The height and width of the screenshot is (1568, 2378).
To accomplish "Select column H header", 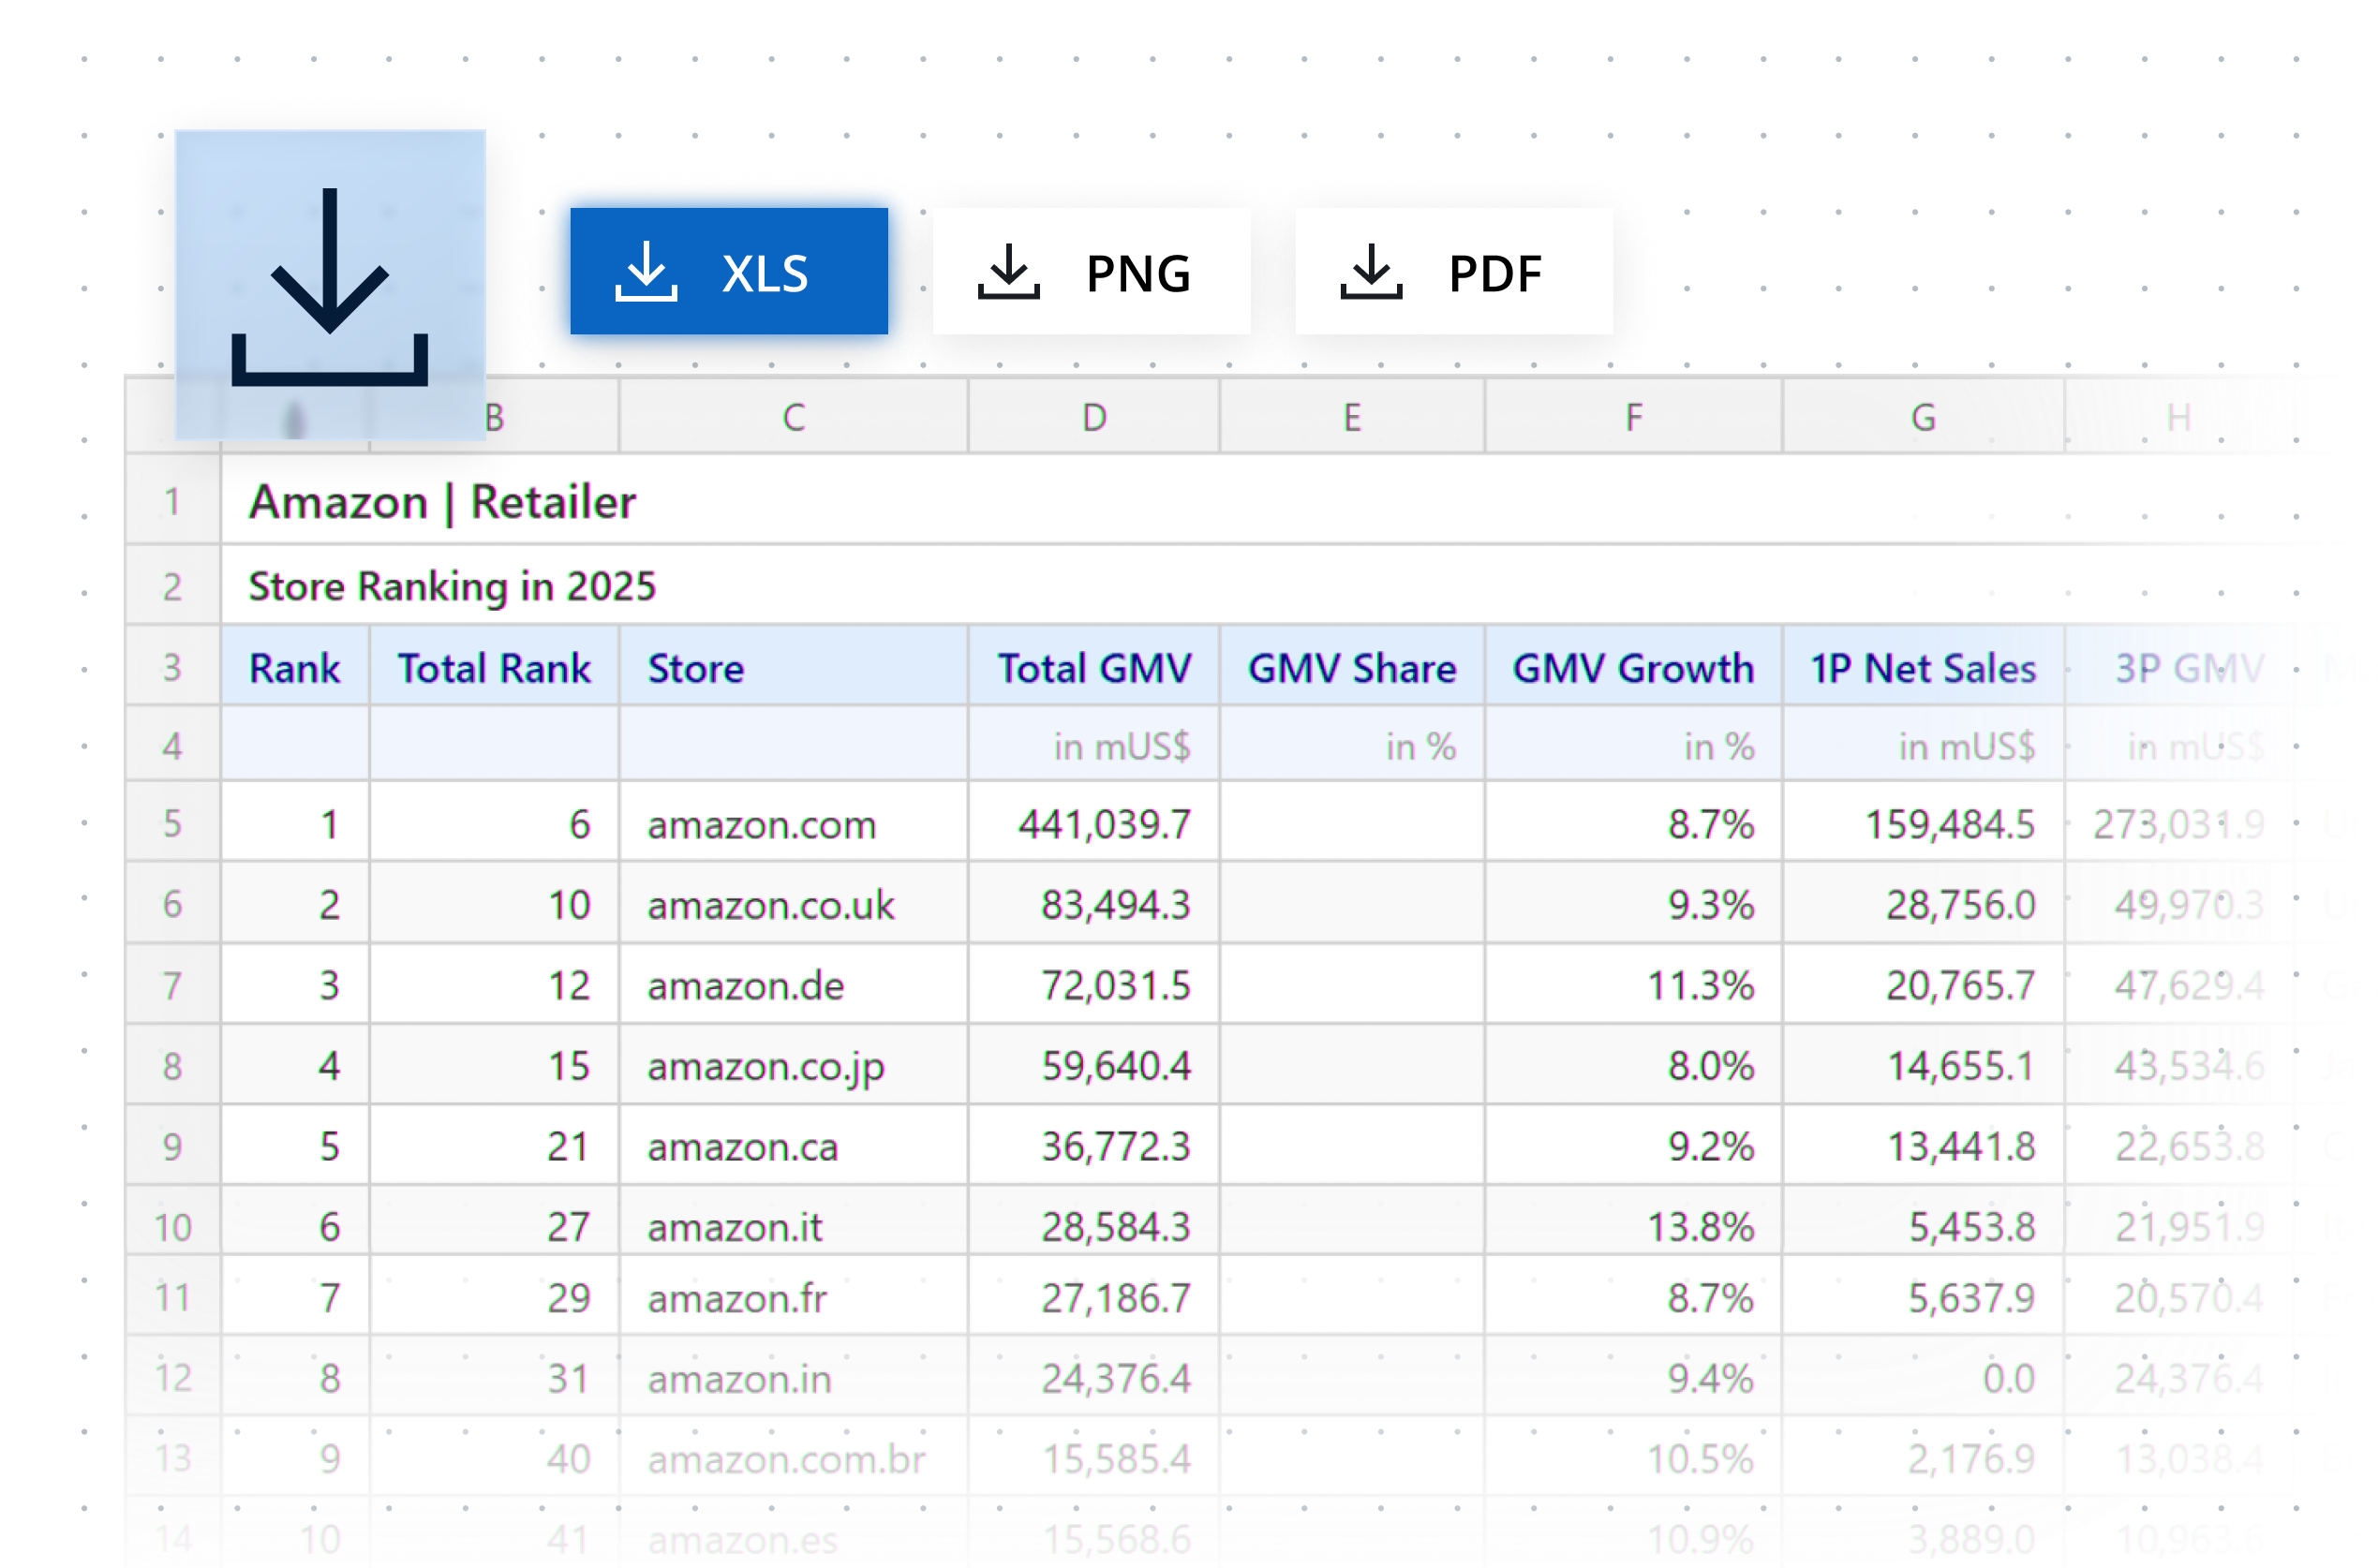I will coord(2178,418).
